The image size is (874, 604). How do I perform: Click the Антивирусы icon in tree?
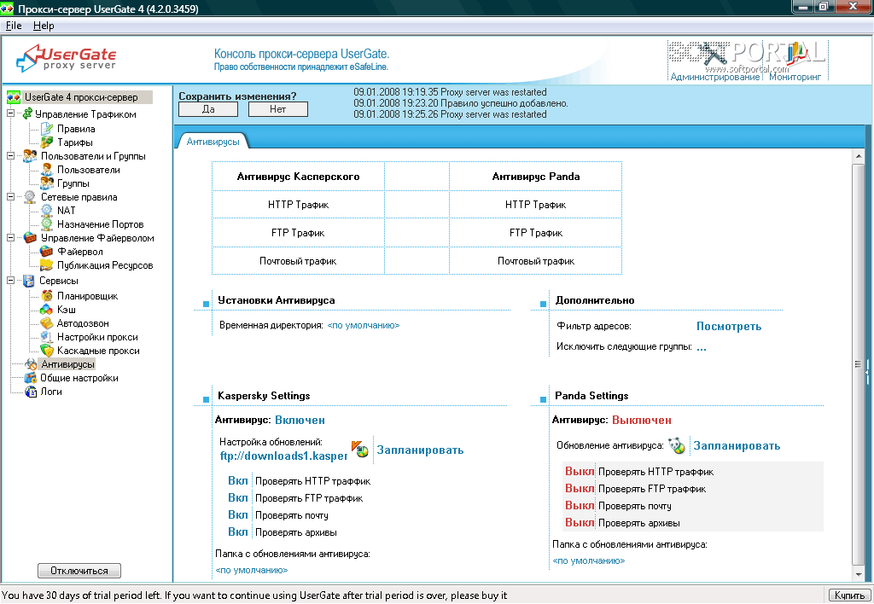tap(31, 364)
